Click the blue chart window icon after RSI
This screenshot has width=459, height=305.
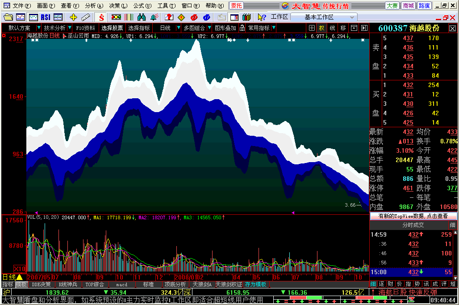coord(58,17)
